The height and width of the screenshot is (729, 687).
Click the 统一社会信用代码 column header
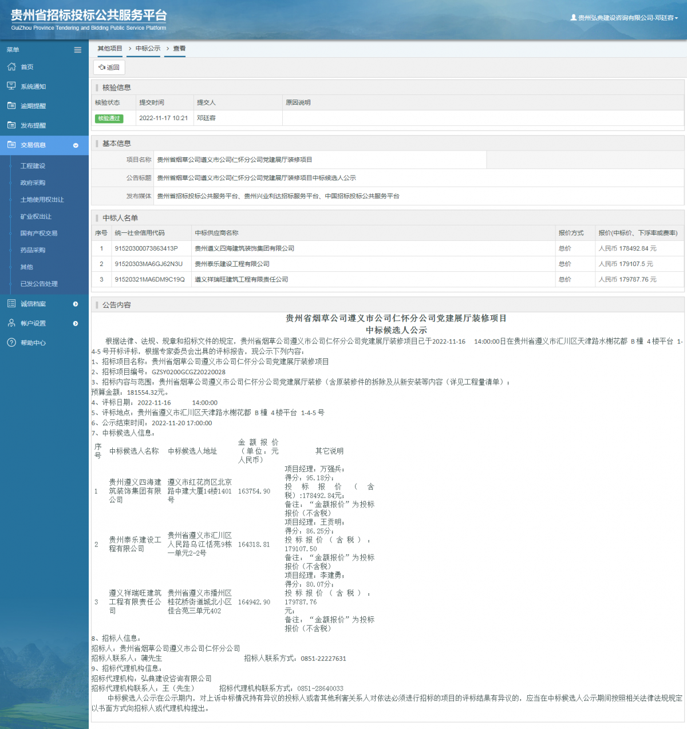(140, 233)
